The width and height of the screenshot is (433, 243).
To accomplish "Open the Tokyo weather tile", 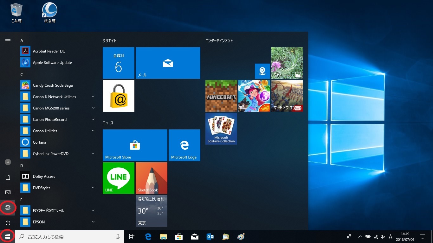I will 152,211.
